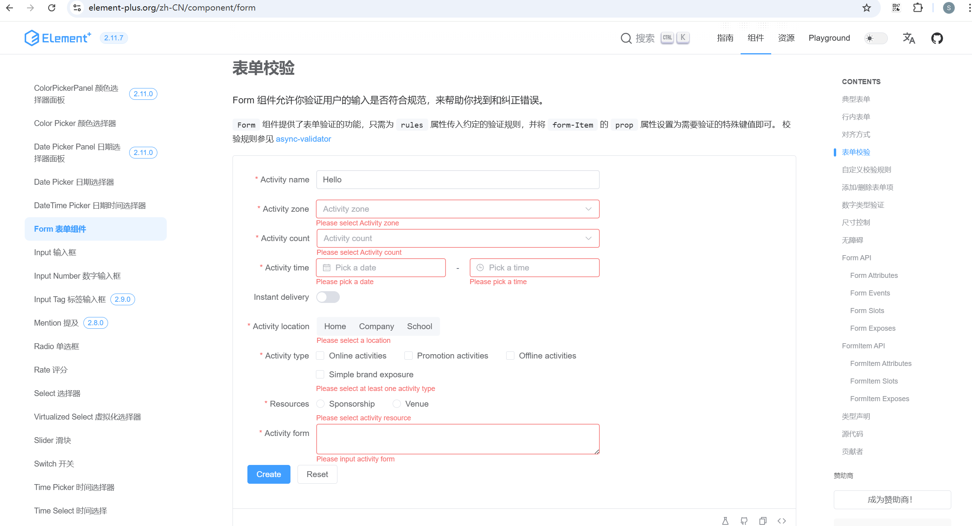Show demo source code with the </> icon
The image size is (972, 526).
click(782, 521)
